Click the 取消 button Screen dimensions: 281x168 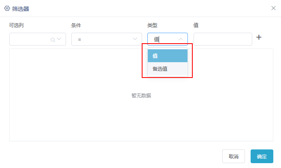(234, 156)
